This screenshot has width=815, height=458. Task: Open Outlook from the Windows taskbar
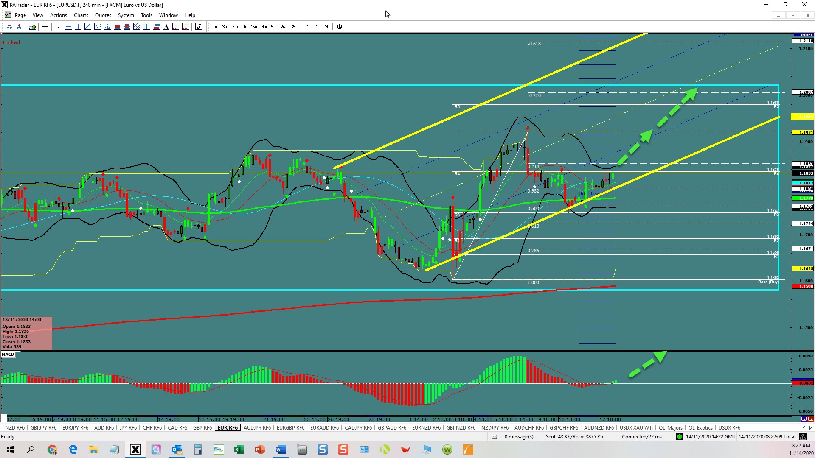177,450
